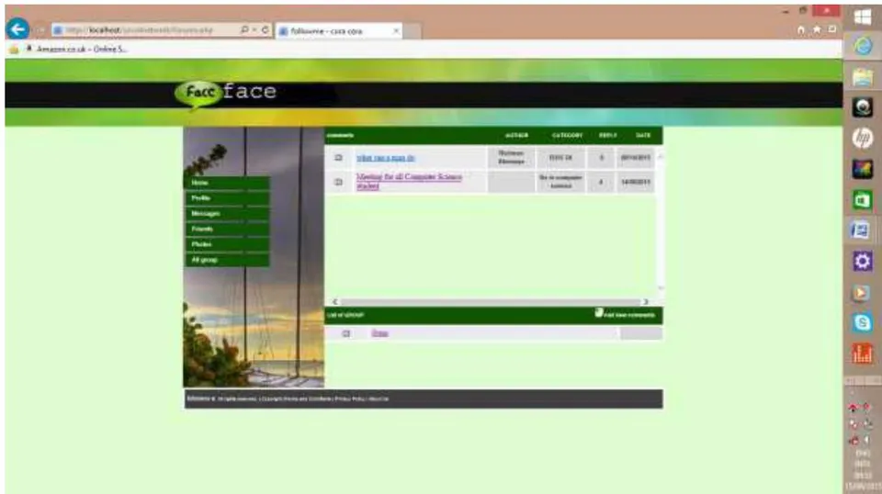Click the refresh icon in address bar
Image resolution: width=882 pixels, height=494 pixels.
(x=265, y=29)
